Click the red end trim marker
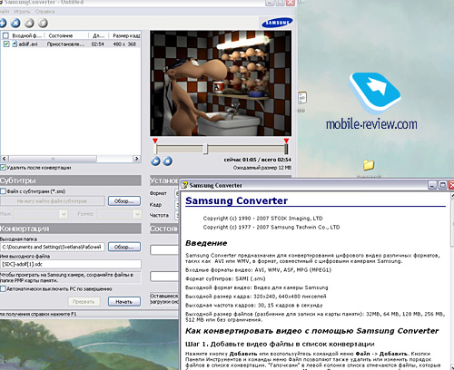 [286, 141]
